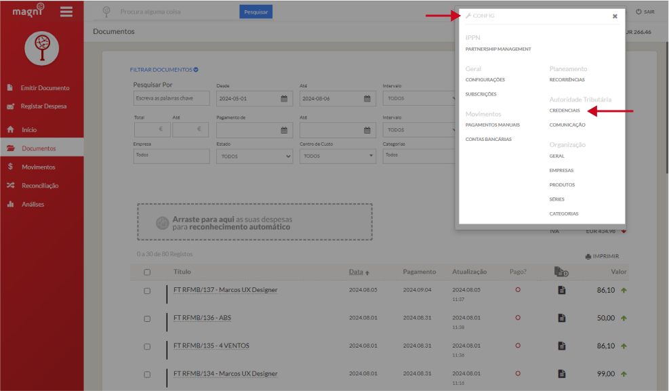Open FT RFMB/137 - Marcos UX Designer link
The image size is (669, 391).
pos(225,290)
